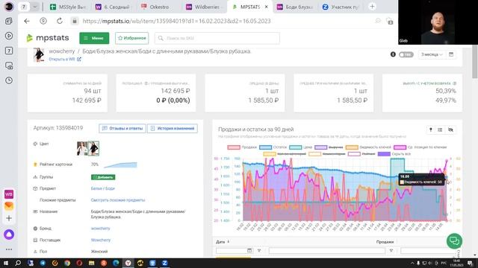The image size is (478, 268).
Task: Switch to 6. Сводный tab
Action: point(113,7)
